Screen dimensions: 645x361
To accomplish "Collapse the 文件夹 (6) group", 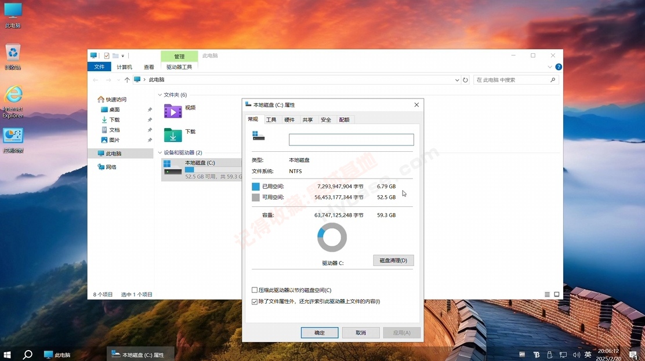I will pos(160,95).
